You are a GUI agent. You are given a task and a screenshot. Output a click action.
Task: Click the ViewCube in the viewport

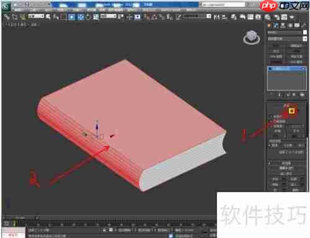(252, 37)
